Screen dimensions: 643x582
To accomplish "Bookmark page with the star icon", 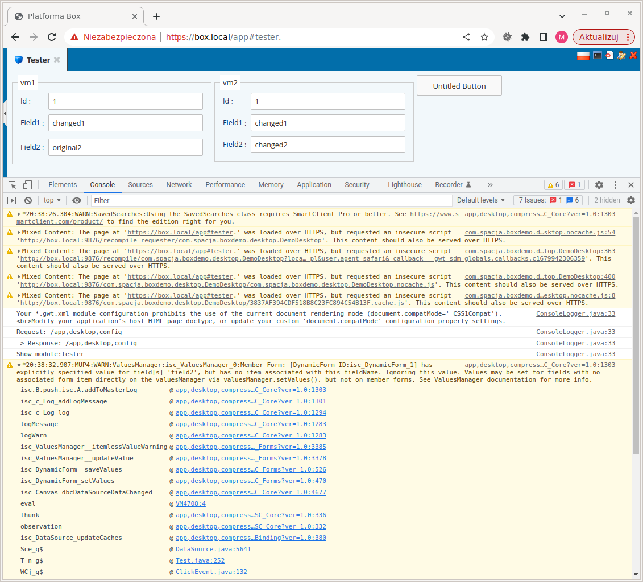I will click(x=484, y=37).
